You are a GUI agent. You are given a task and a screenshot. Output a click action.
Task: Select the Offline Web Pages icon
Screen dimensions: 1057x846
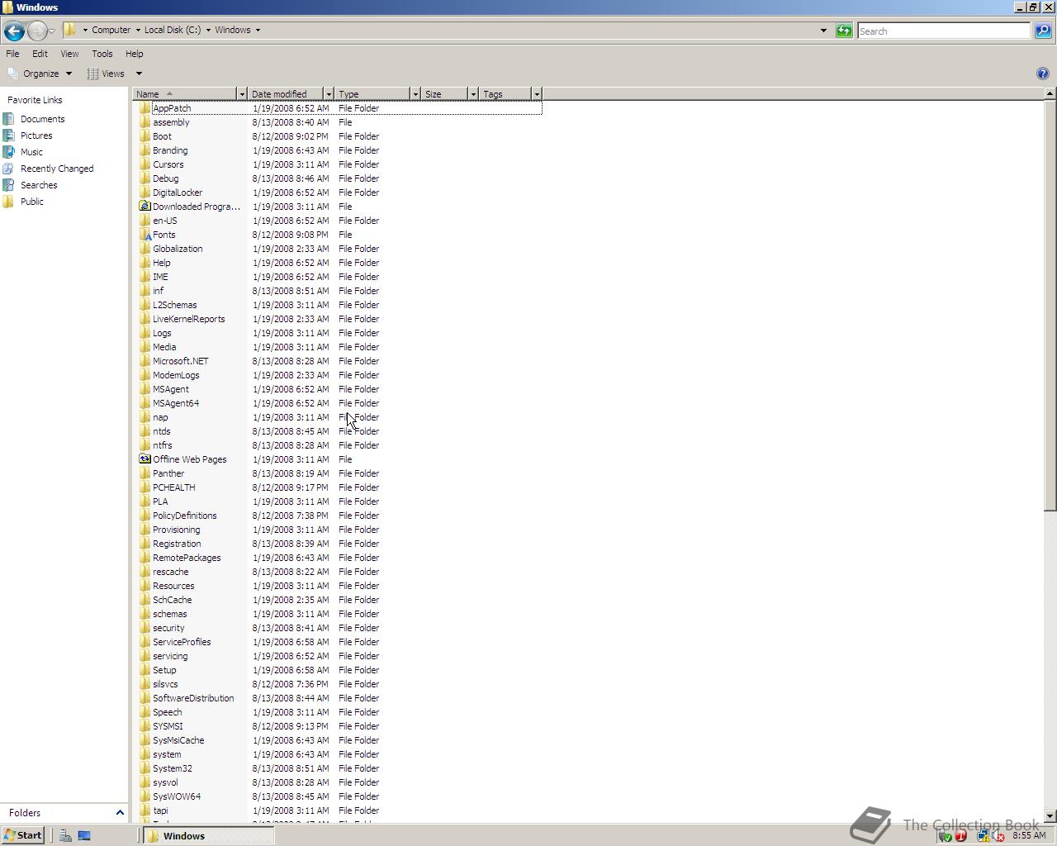[x=145, y=459]
